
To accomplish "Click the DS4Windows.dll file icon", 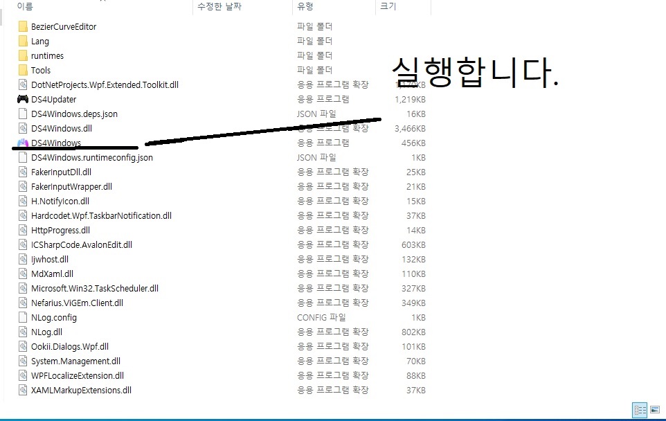I will point(23,128).
